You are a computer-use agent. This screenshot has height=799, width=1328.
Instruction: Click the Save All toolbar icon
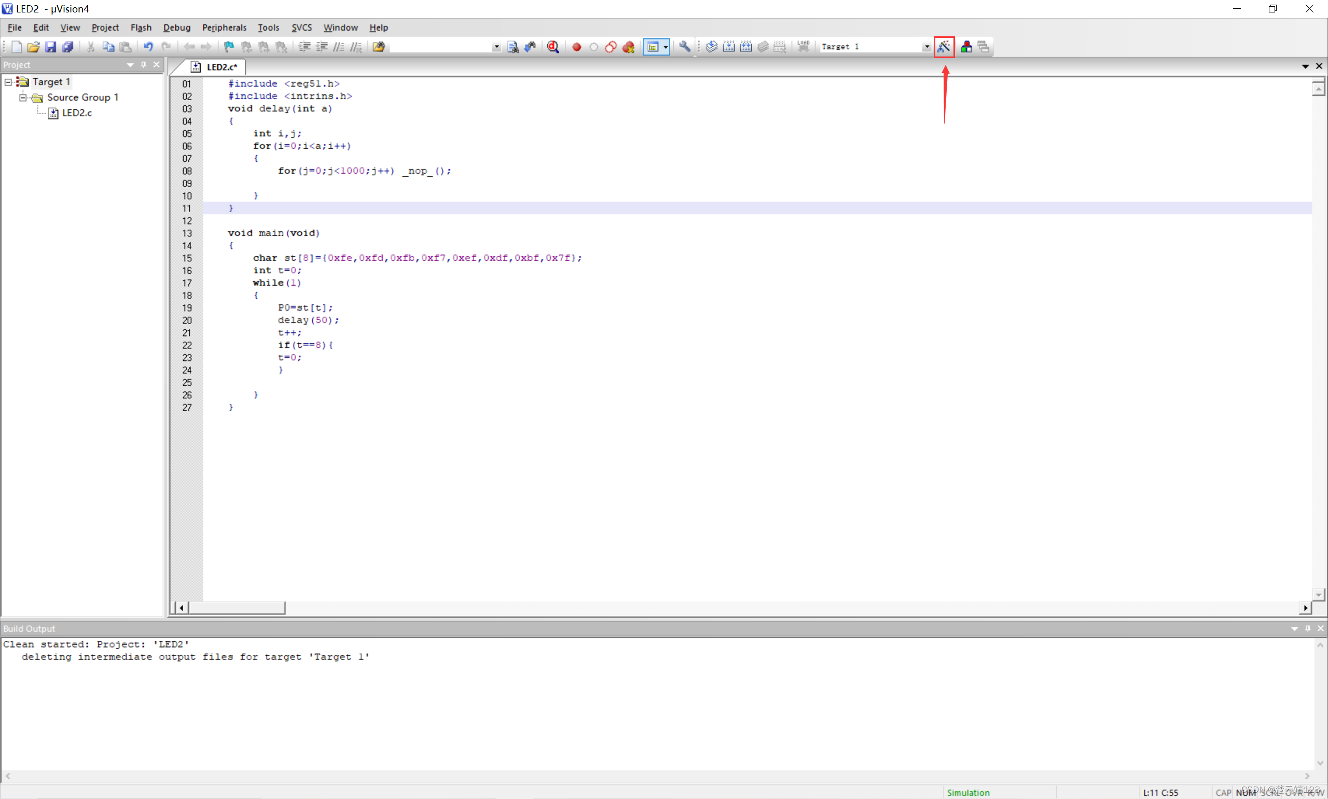click(x=68, y=47)
